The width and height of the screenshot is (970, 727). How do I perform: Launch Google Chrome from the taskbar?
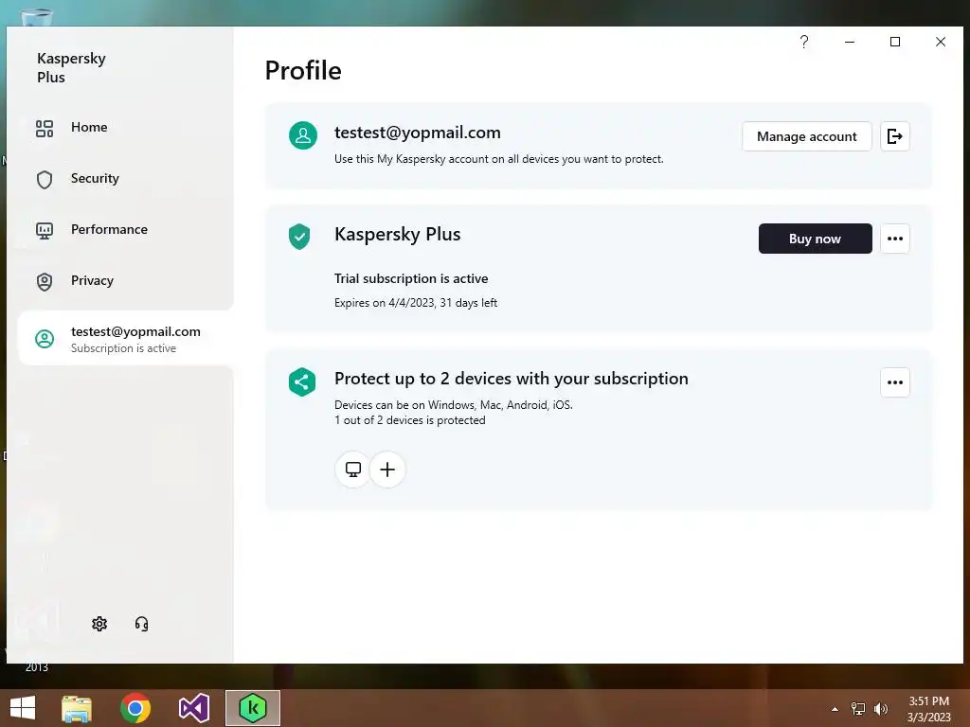(x=135, y=708)
